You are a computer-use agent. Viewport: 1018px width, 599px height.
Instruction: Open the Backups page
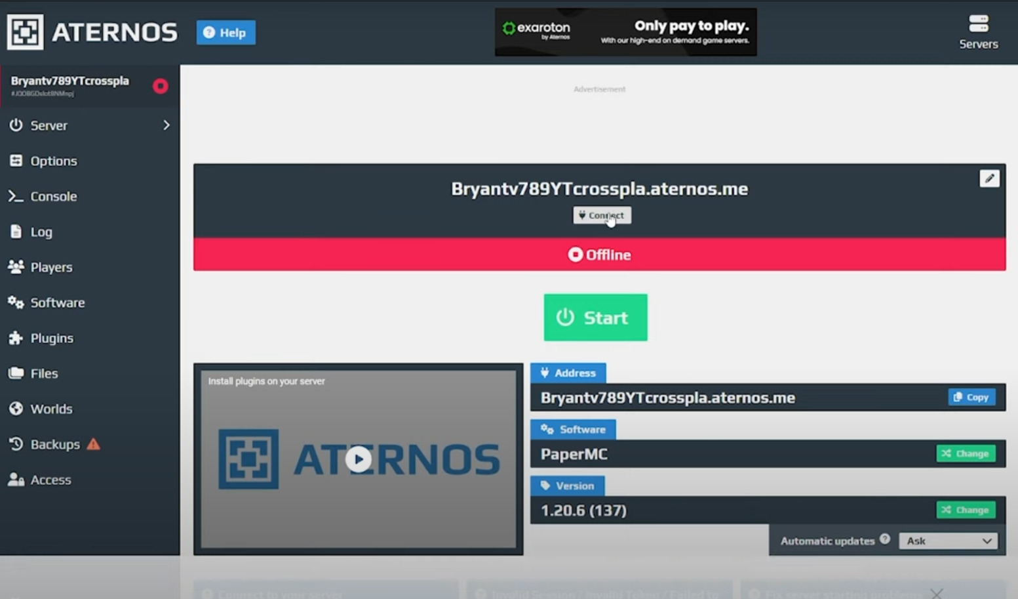tap(90, 444)
